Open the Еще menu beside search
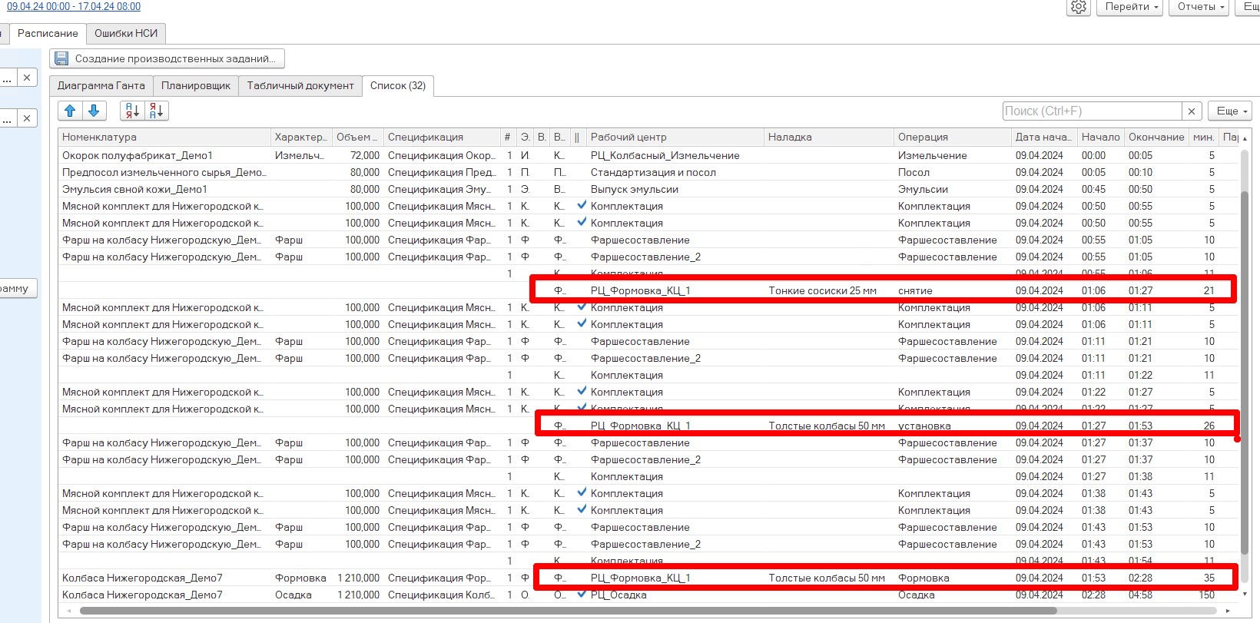Screen dimensions: 1260x623 (x=1231, y=111)
